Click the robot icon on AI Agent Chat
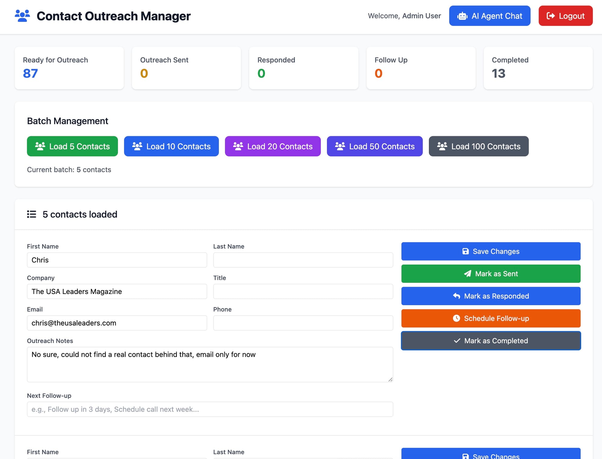Image resolution: width=602 pixels, height=459 pixels. click(x=462, y=16)
